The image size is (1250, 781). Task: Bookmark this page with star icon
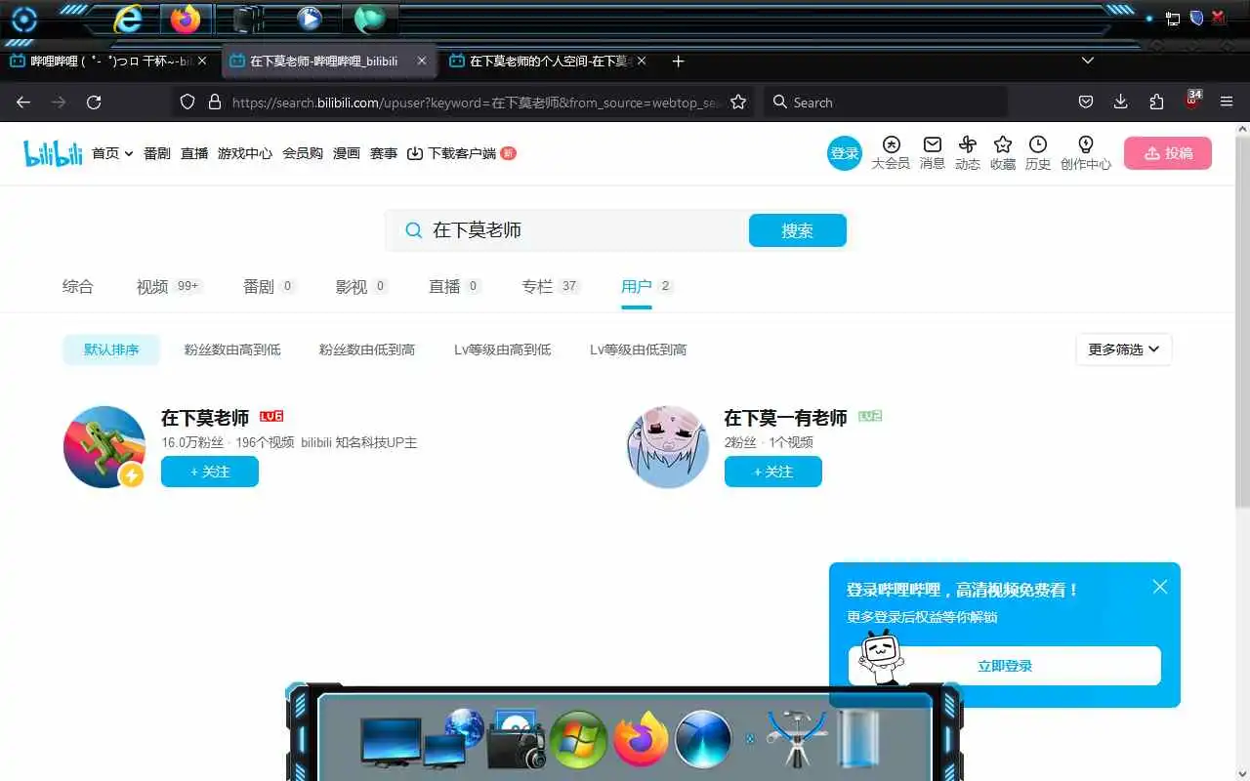(738, 103)
